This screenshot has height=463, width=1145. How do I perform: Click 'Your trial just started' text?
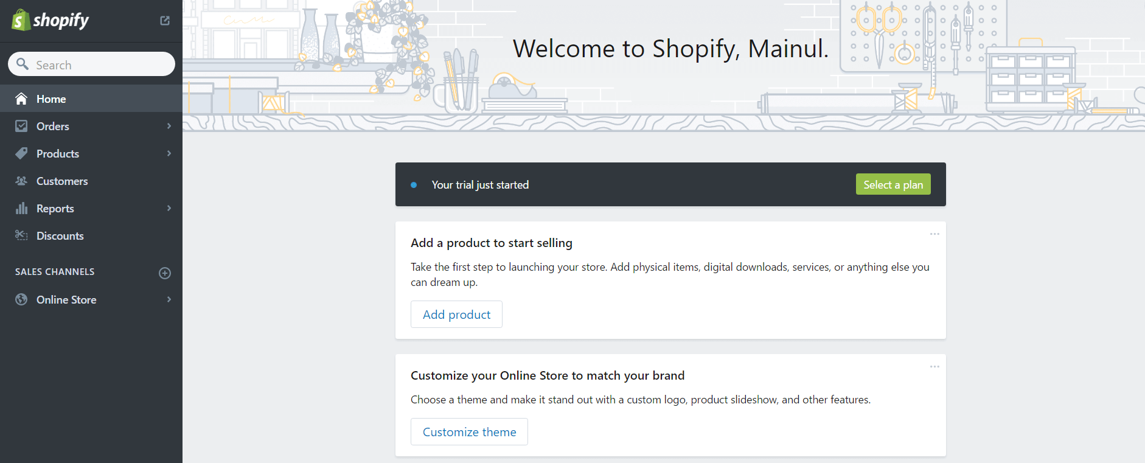tap(480, 184)
